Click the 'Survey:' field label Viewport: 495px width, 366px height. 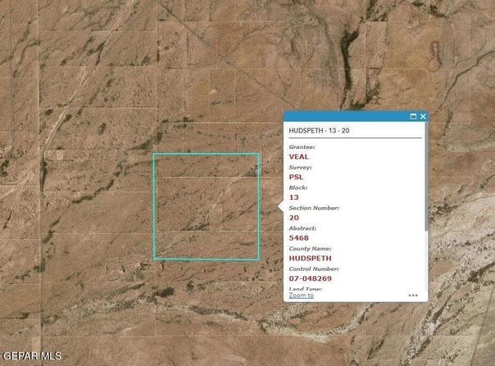[x=300, y=168]
